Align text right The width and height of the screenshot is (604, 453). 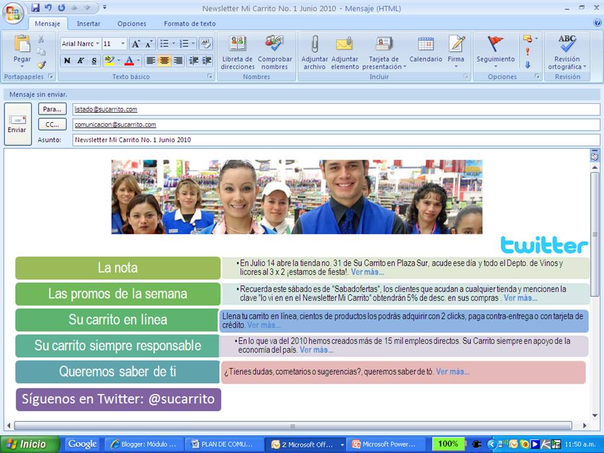[x=178, y=60]
